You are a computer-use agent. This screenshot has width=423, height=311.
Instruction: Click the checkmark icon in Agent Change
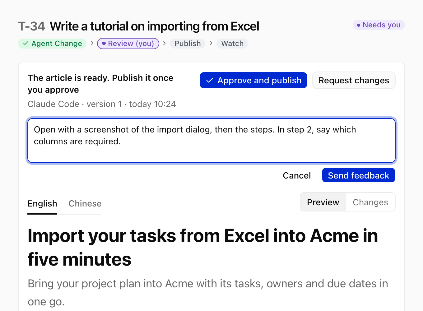(x=26, y=43)
